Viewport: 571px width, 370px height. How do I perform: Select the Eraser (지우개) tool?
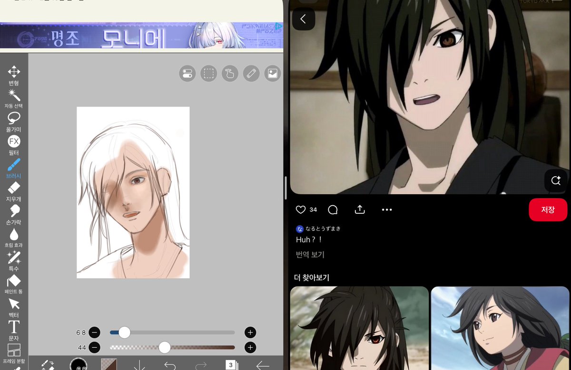[x=14, y=192]
